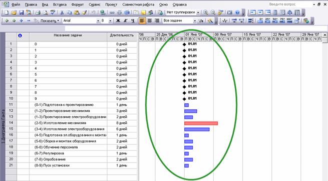Link tasks using the chain icon
This screenshot has width=328, height=181.
(112, 12)
